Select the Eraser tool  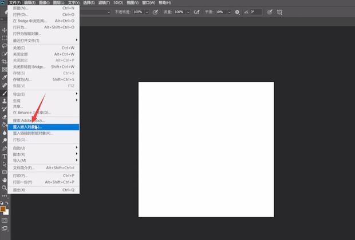pos(5,117)
